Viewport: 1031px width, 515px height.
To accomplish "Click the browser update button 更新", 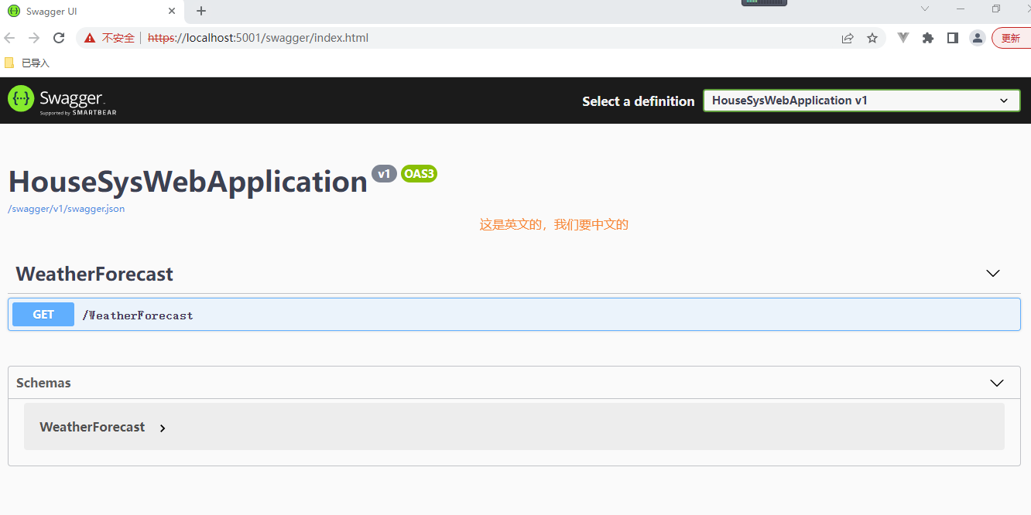I will click(1011, 38).
